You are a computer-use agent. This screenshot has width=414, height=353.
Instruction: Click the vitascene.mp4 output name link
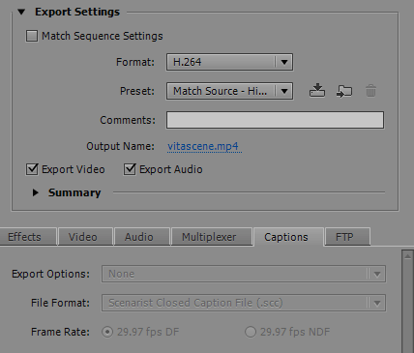tap(203, 146)
